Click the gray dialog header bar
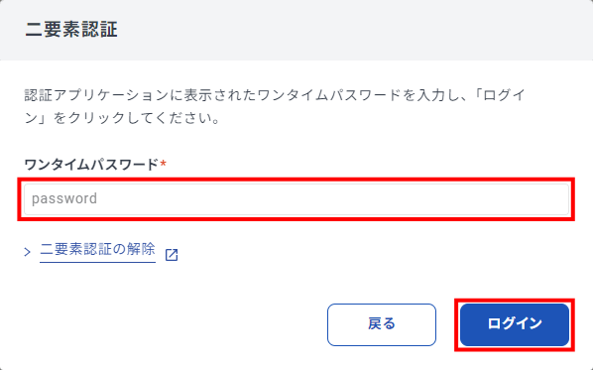 (296, 30)
